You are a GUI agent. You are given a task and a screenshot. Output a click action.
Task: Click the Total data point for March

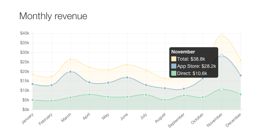click(70, 60)
